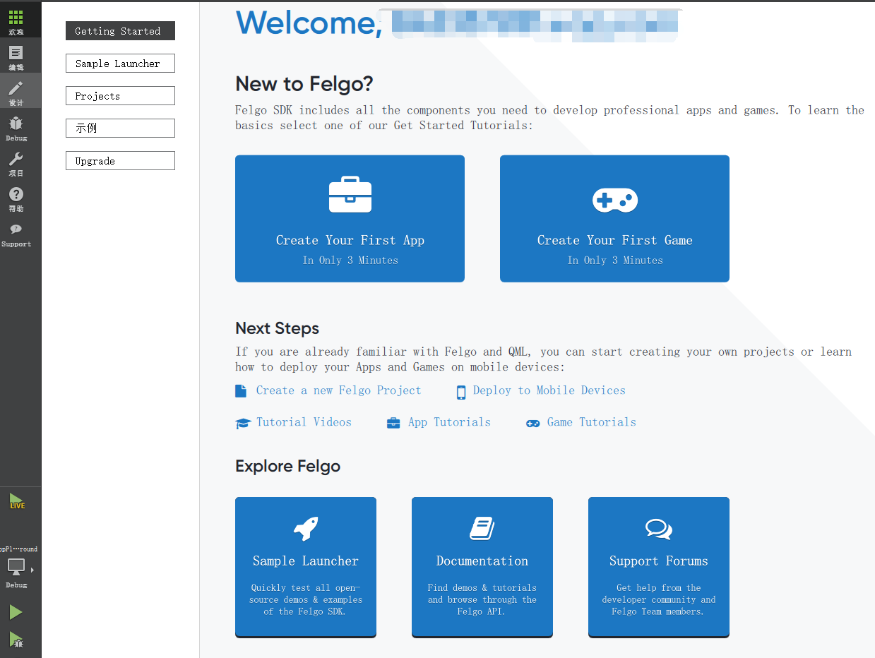Image resolution: width=875 pixels, height=658 pixels.
Task: Open the Game Tutorials link
Action: point(592,422)
